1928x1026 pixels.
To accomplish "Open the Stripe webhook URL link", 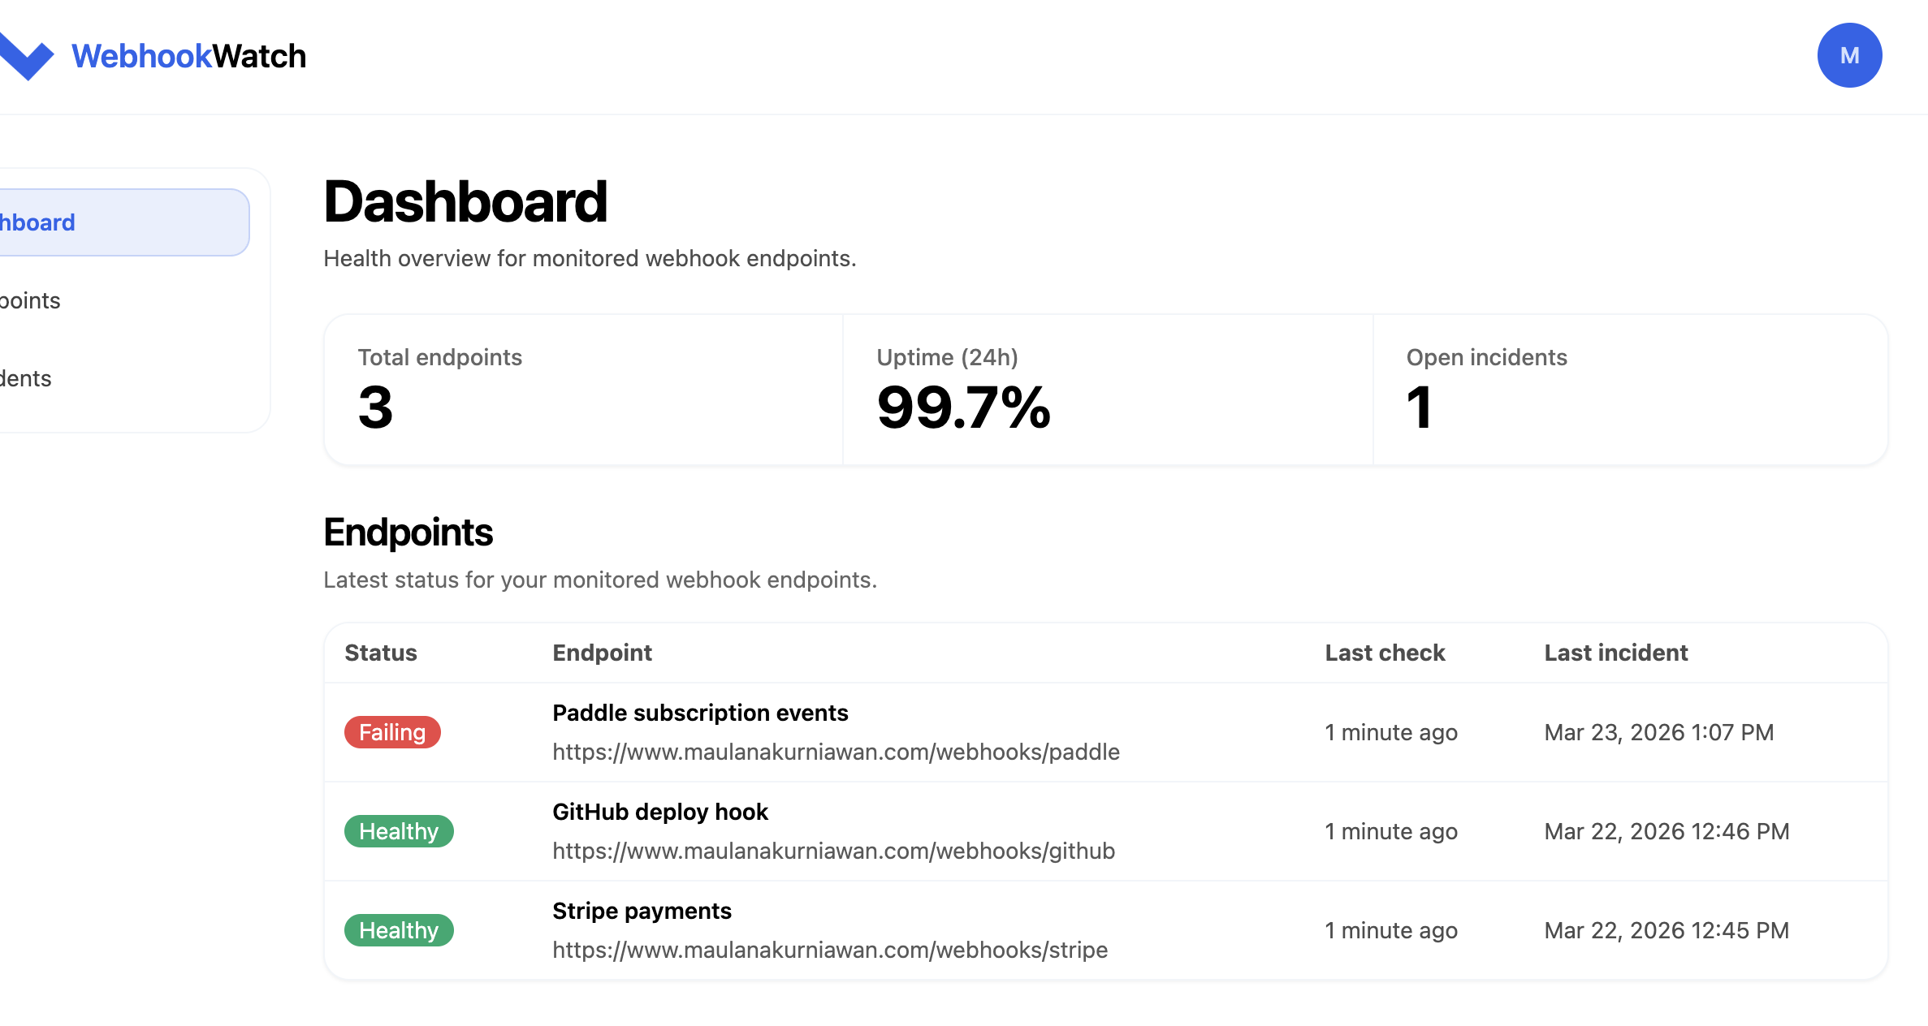I will click(829, 950).
